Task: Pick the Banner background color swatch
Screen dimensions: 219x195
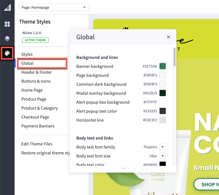Action: pyautogui.click(x=163, y=66)
